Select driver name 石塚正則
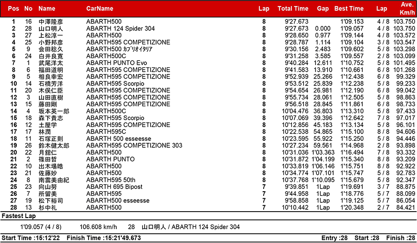Image resolution: width=417 pixels, height=243 pixels. point(51,139)
